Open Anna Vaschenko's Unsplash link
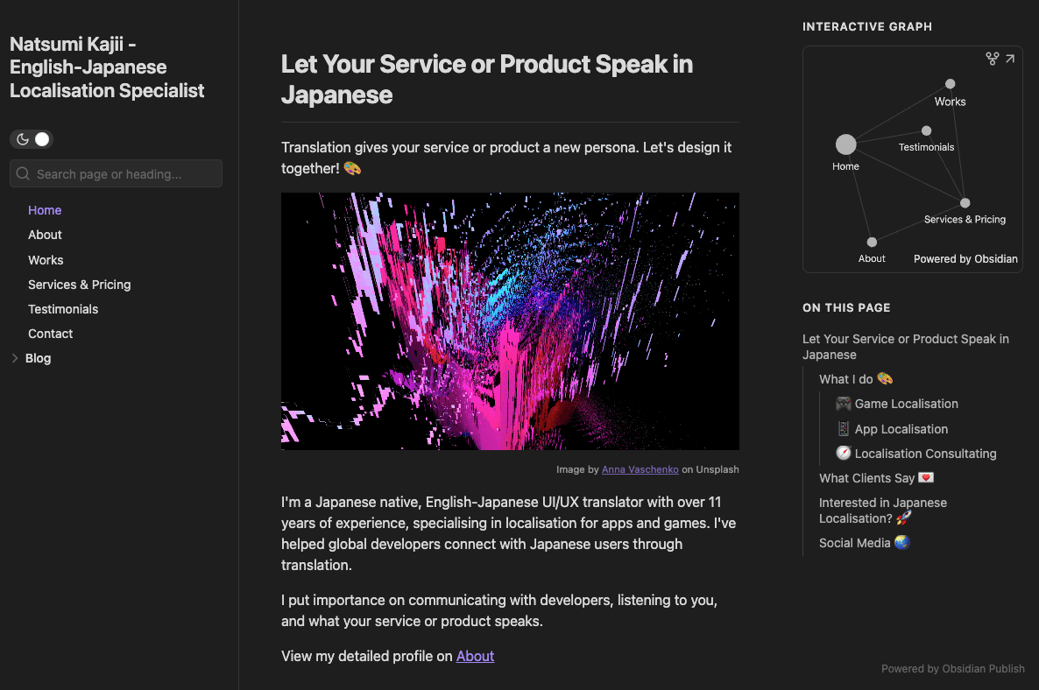Image resolution: width=1039 pixels, height=690 pixels. tap(640, 469)
